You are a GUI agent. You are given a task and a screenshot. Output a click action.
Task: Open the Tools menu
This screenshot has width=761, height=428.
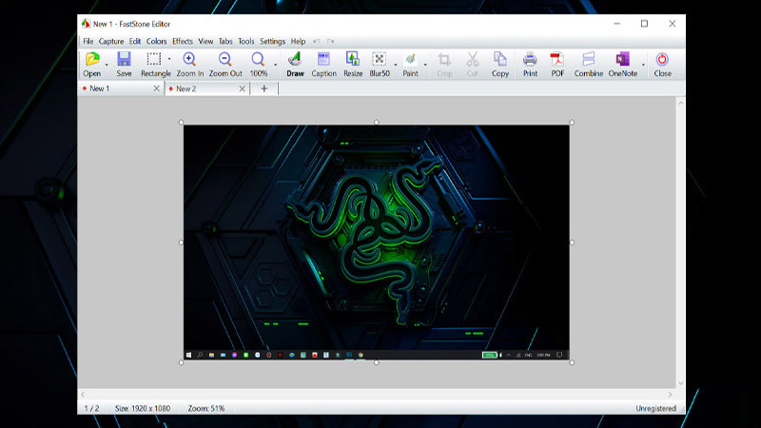246,41
